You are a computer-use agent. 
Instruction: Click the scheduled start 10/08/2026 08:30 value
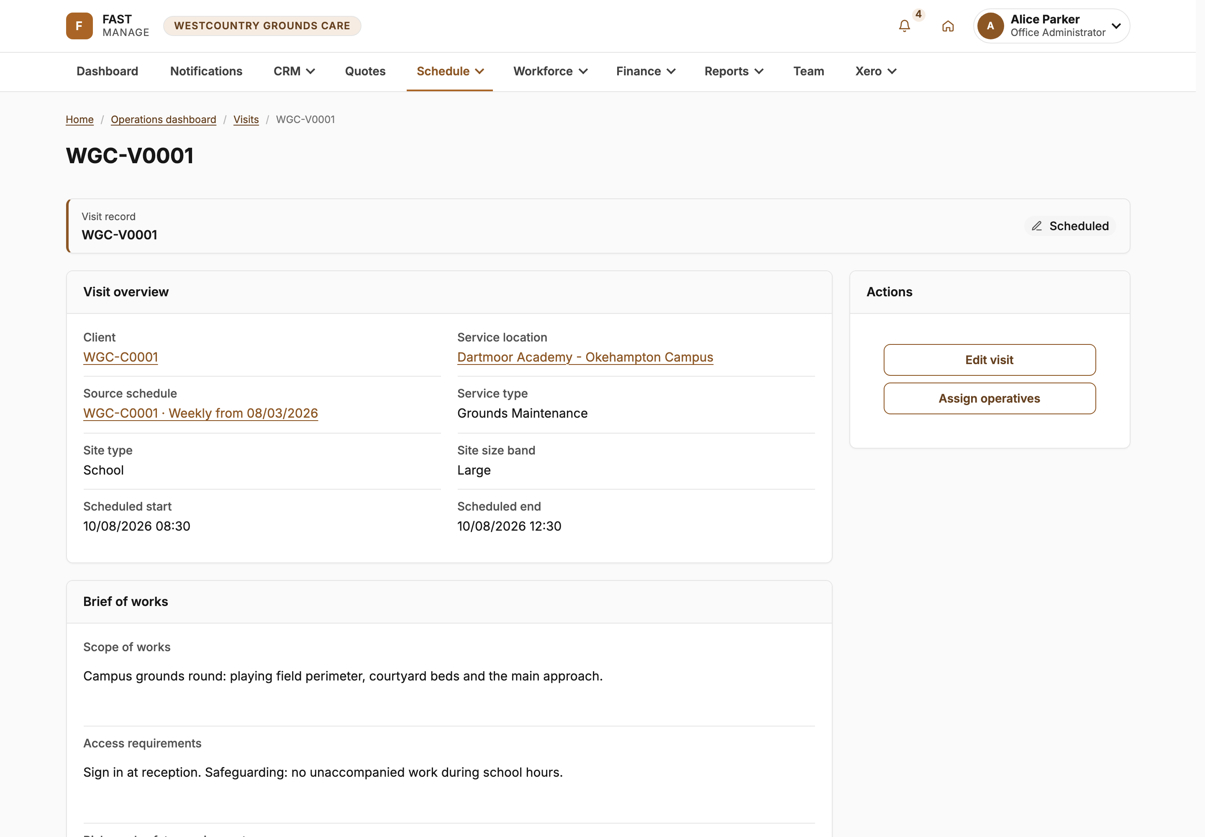137,526
